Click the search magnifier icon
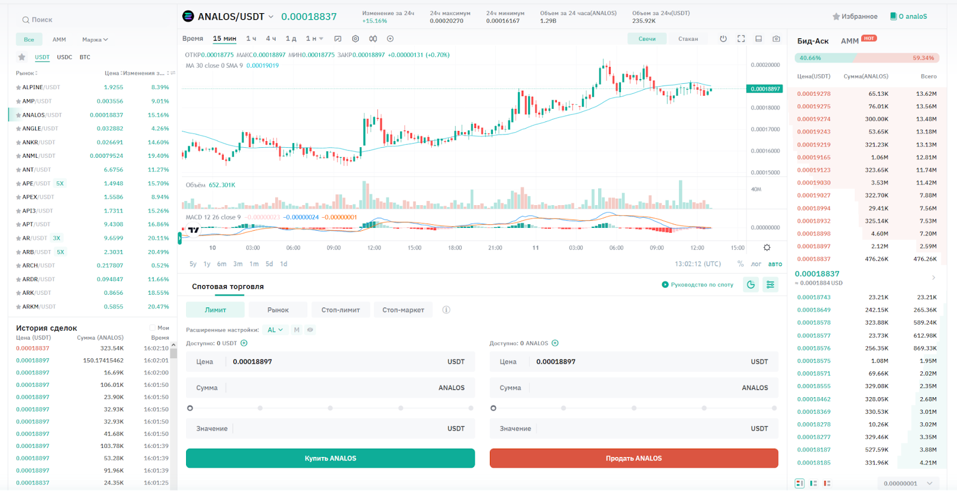This screenshot has height=491, width=957. coord(26,20)
